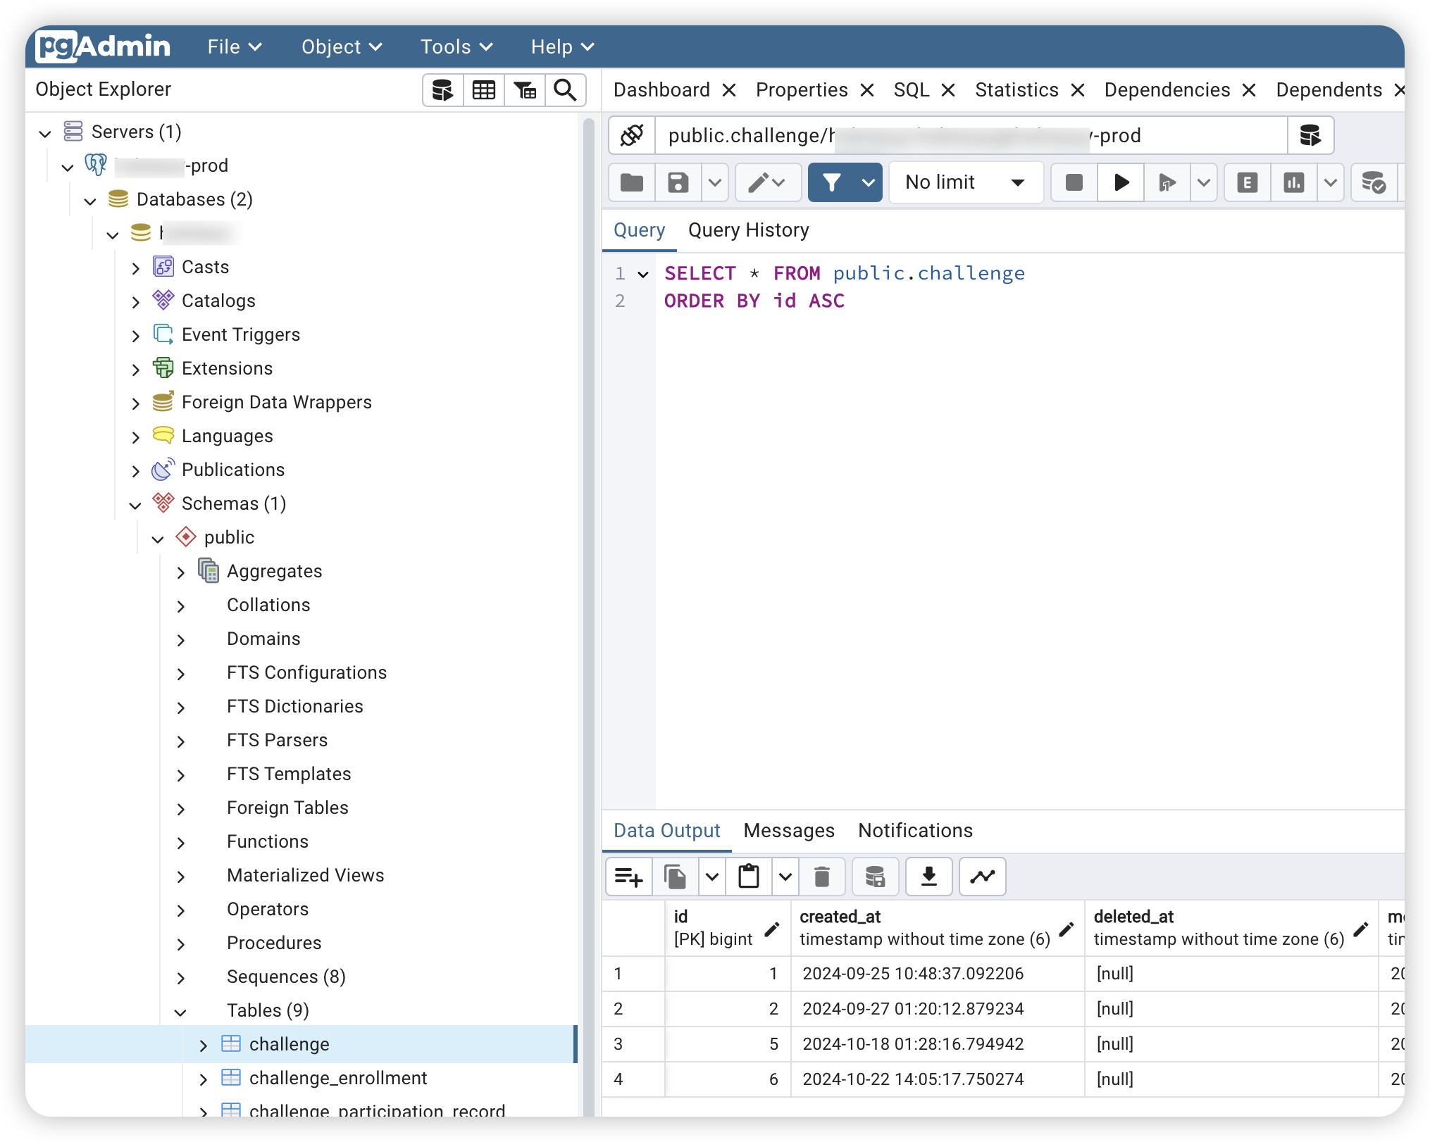Click the Stop query button
This screenshot has height=1142, width=1430.
click(x=1074, y=183)
